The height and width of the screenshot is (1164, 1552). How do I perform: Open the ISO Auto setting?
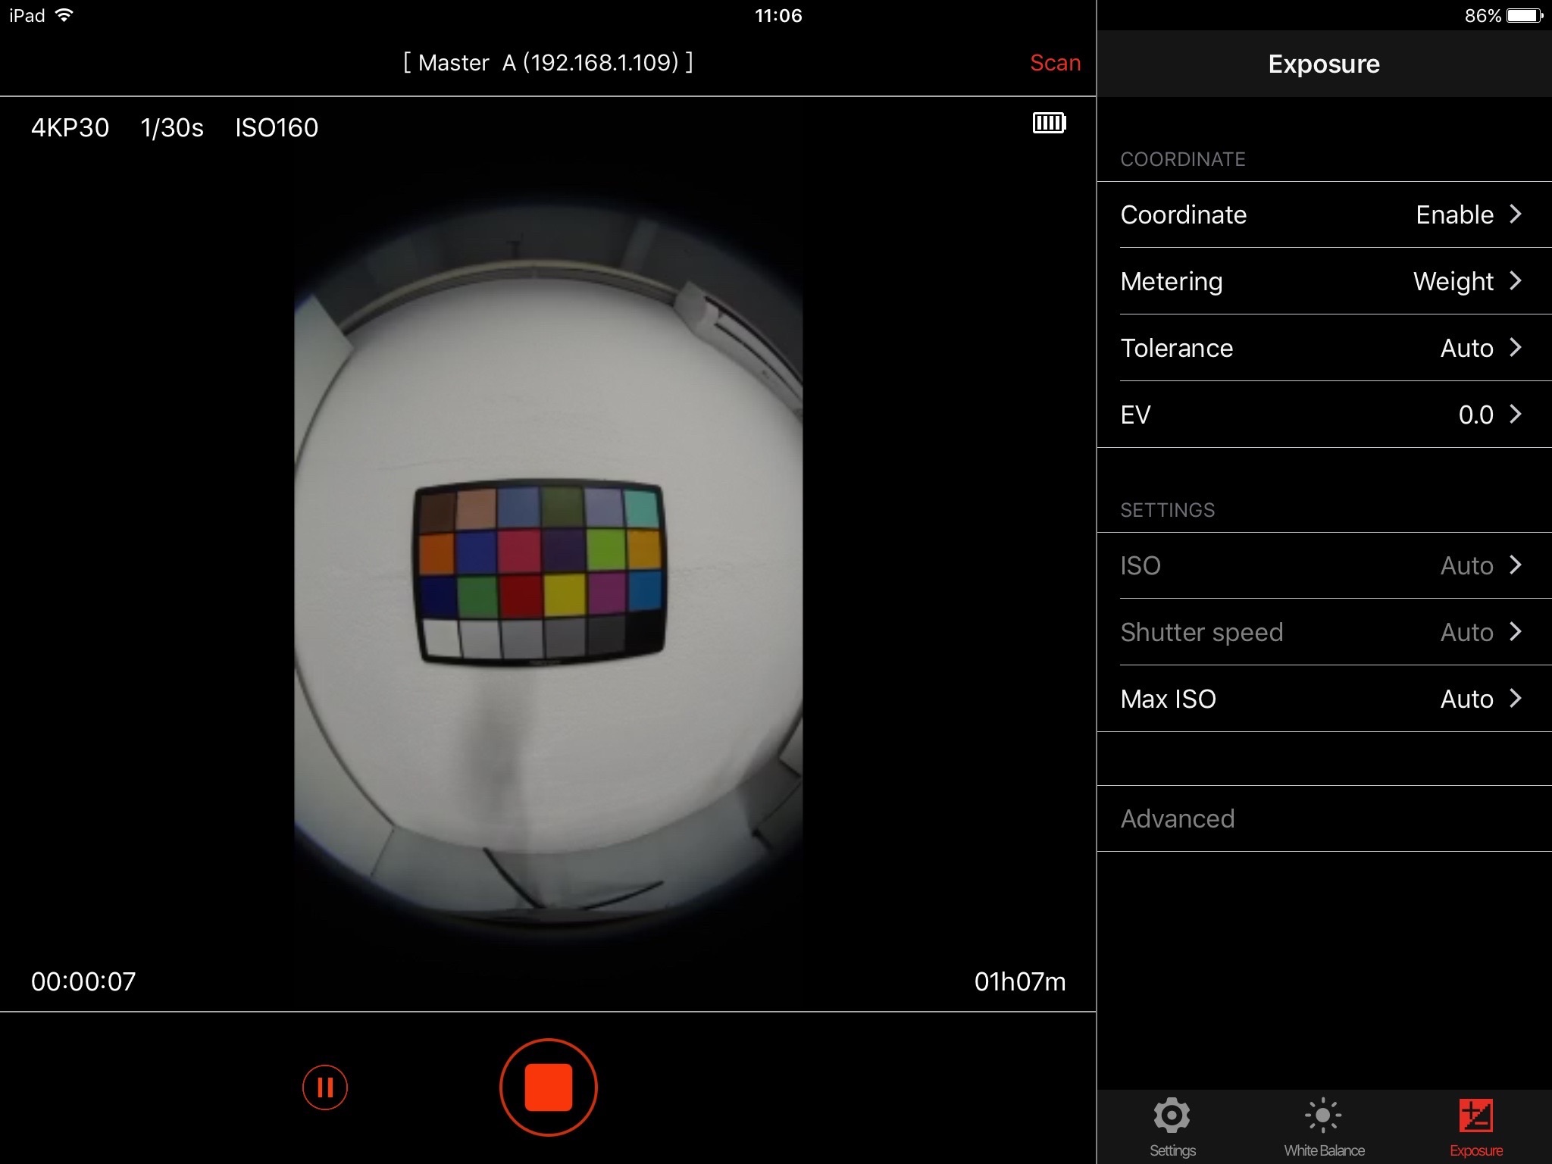[x=1324, y=565]
